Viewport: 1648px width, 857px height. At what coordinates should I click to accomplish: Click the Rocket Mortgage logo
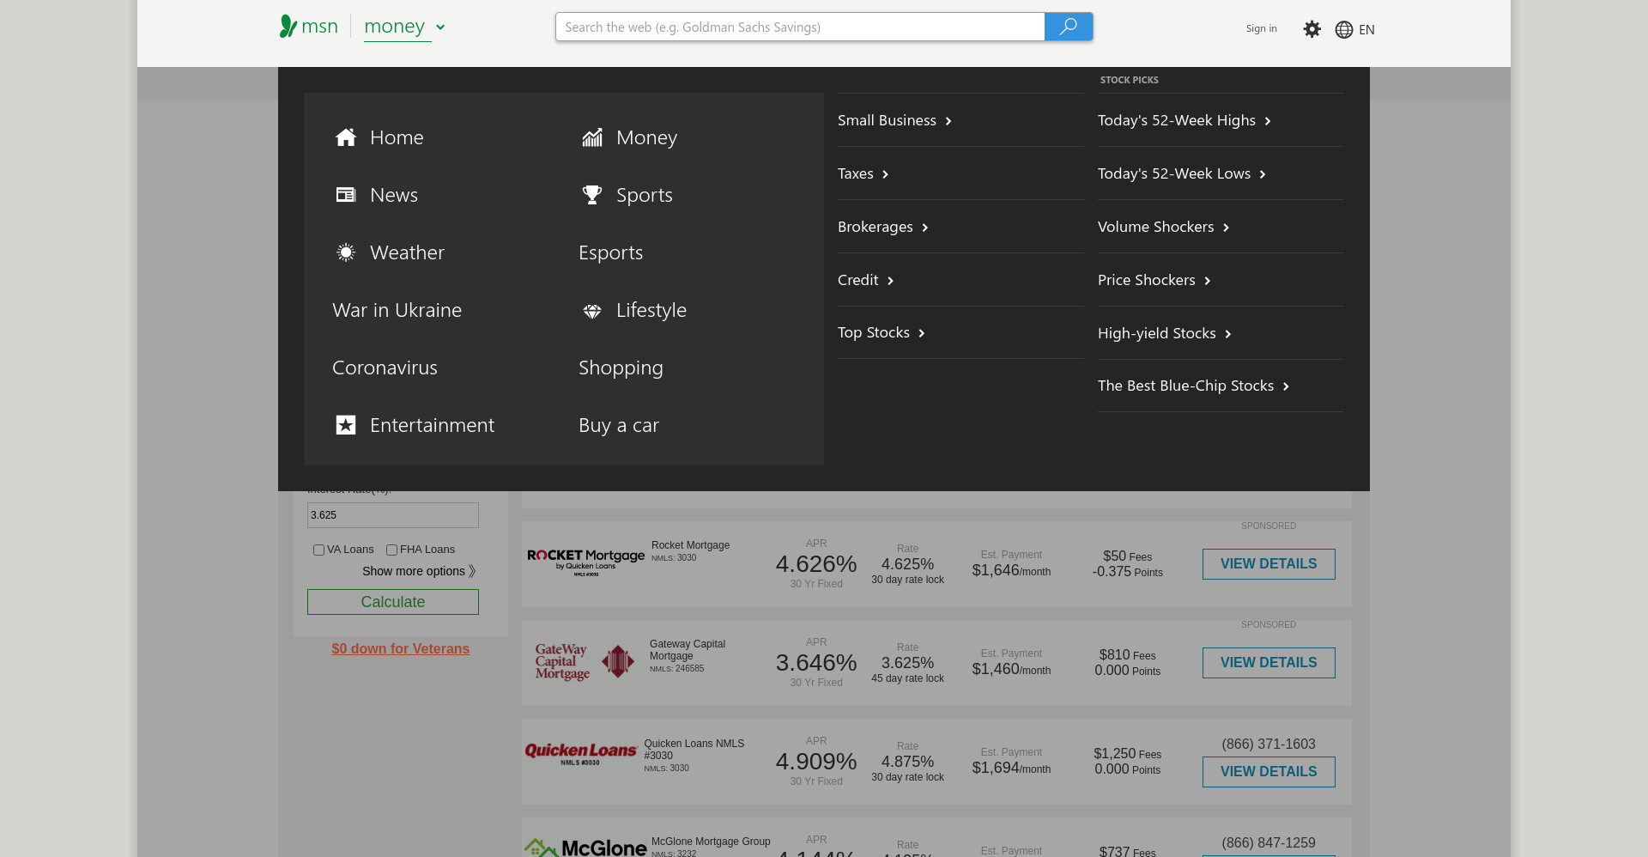point(585,562)
